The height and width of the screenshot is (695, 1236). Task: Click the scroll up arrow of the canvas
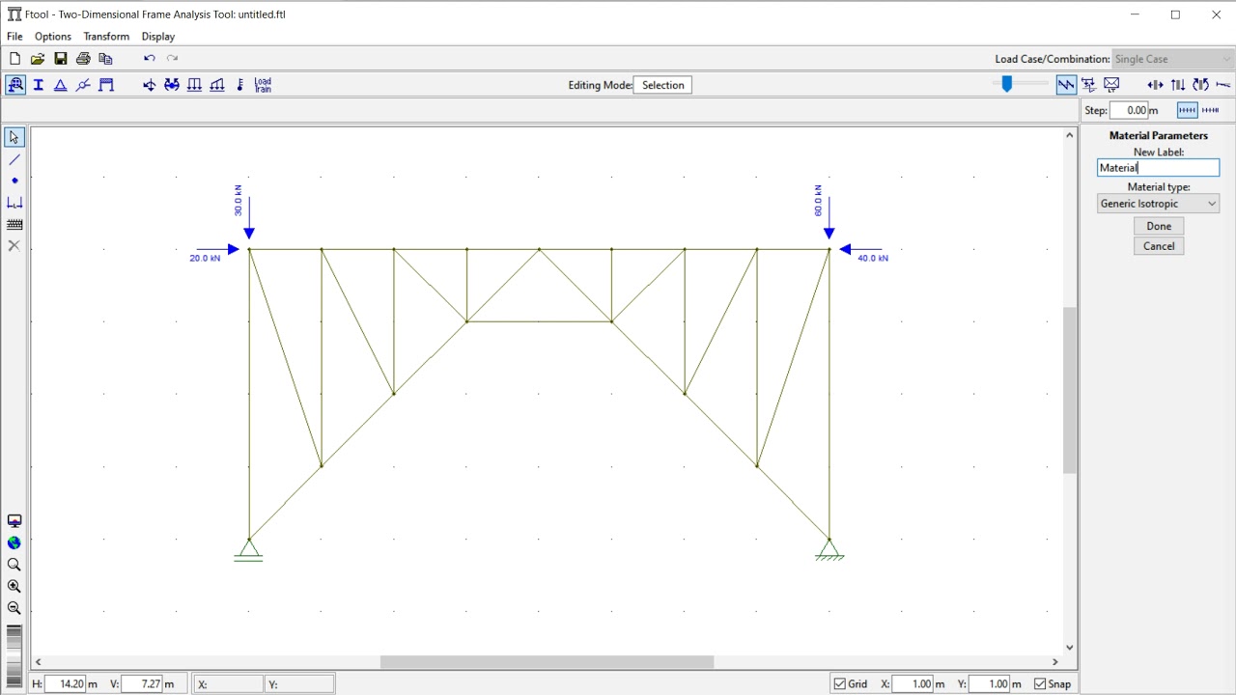coord(1069,135)
